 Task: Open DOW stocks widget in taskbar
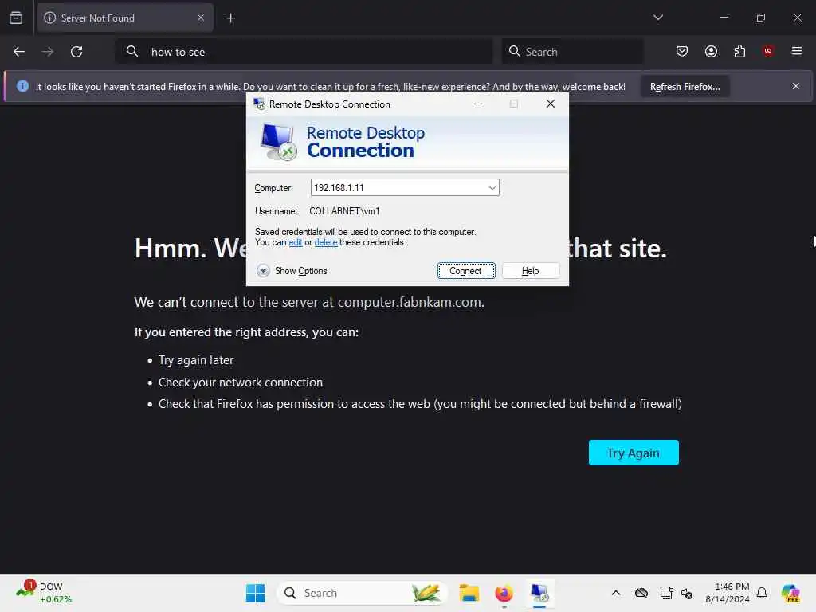[45, 593]
